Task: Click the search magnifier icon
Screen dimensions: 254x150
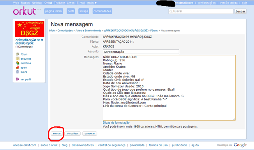Action: point(171,12)
